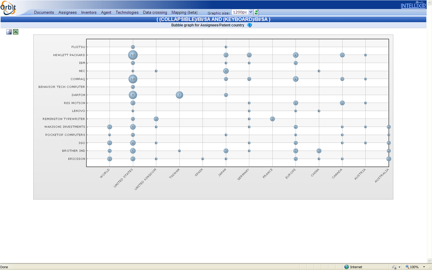The image size is (432, 270).
Task: Select the Hewlett Packard Europe bubble 4
Action: point(295,55)
